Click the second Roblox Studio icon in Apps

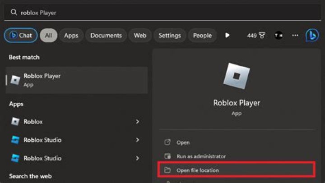tap(15, 158)
